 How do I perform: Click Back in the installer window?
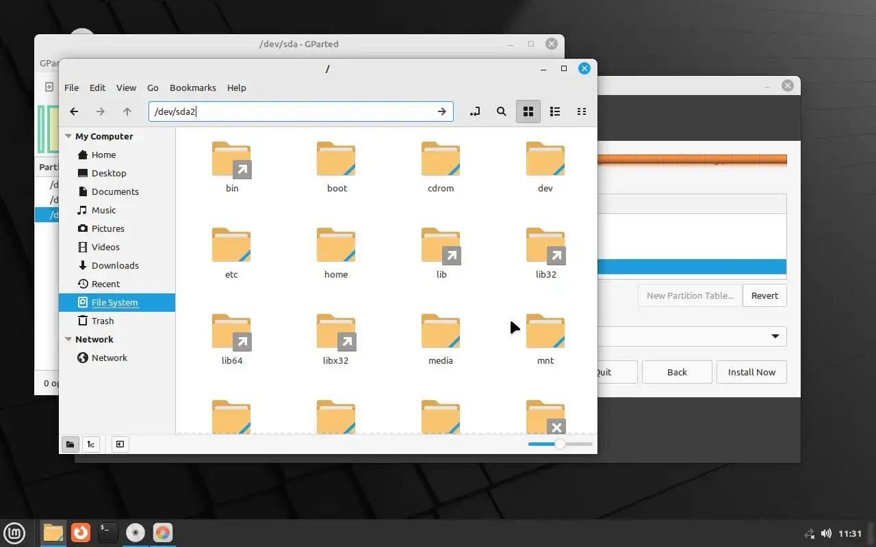click(677, 372)
